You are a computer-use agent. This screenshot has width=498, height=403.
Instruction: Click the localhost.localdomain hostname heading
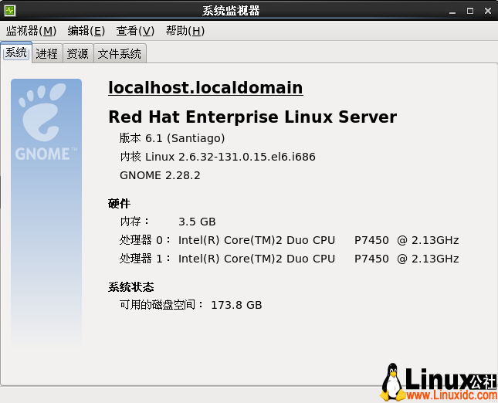[205, 88]
